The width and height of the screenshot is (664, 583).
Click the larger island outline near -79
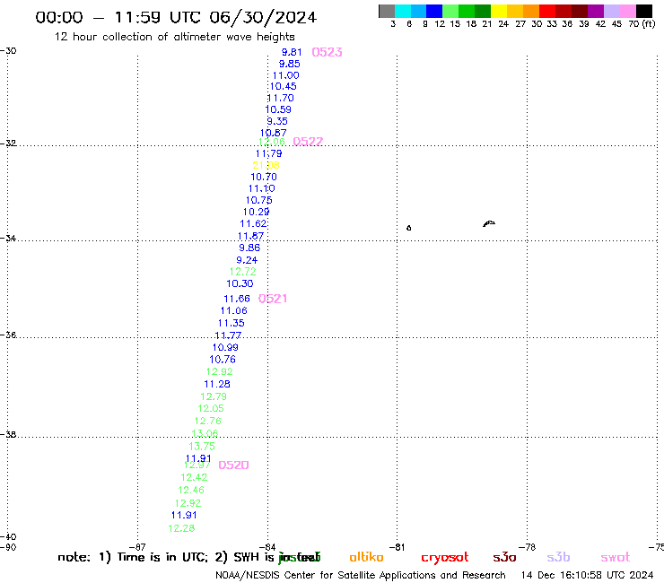[489, 223]
